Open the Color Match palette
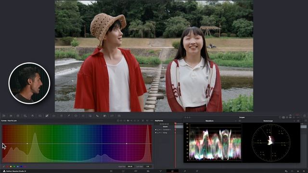308x173 pixels. (11, 116)
